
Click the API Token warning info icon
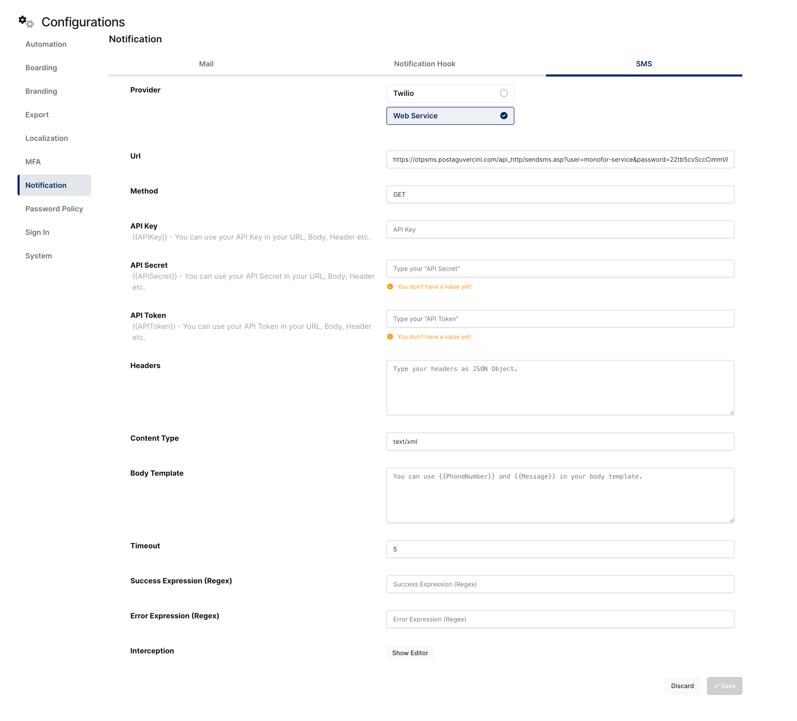point(390,337)
